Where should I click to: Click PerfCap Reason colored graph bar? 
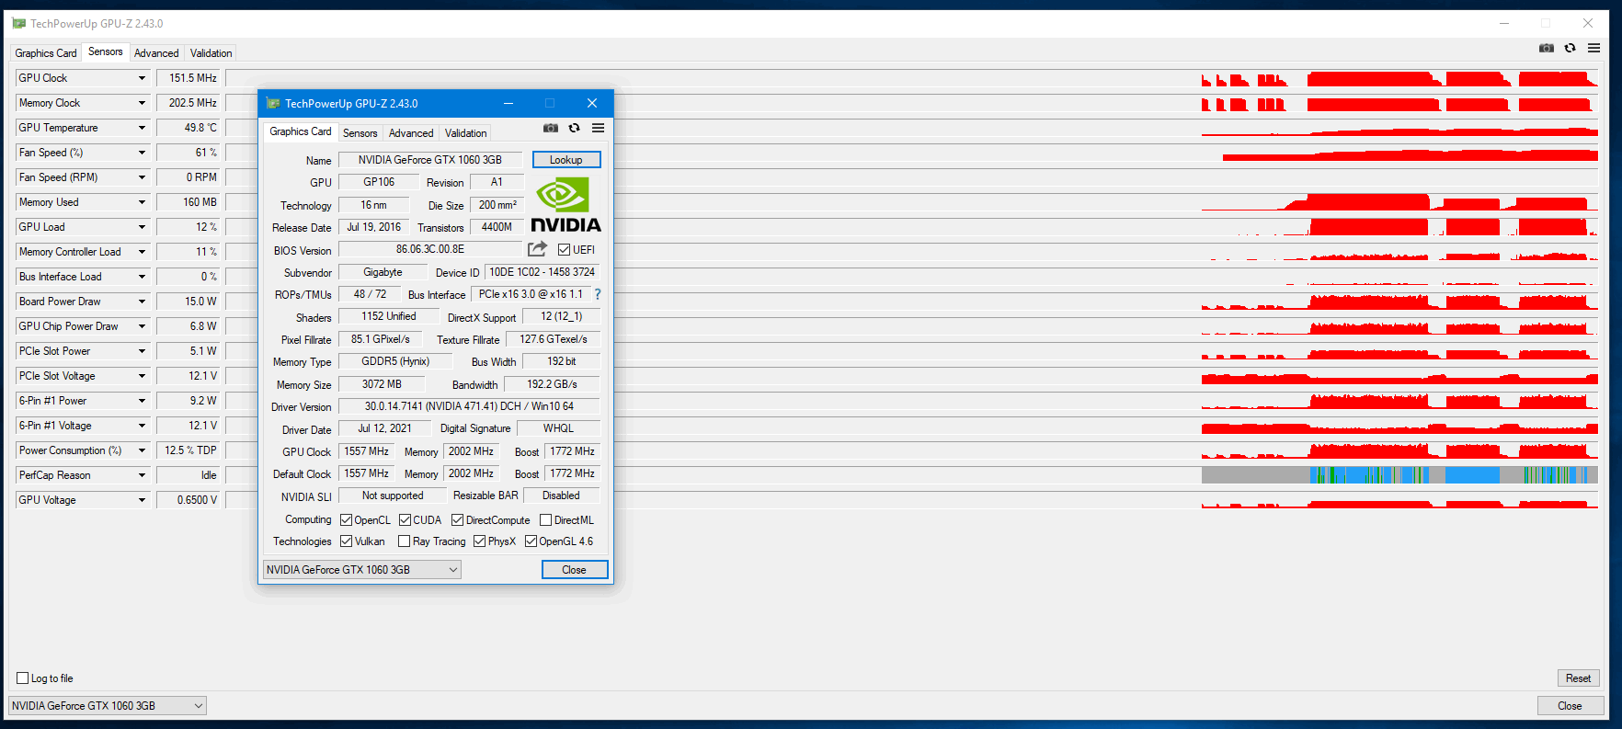pyautogui.click(x=1399, y=475)
